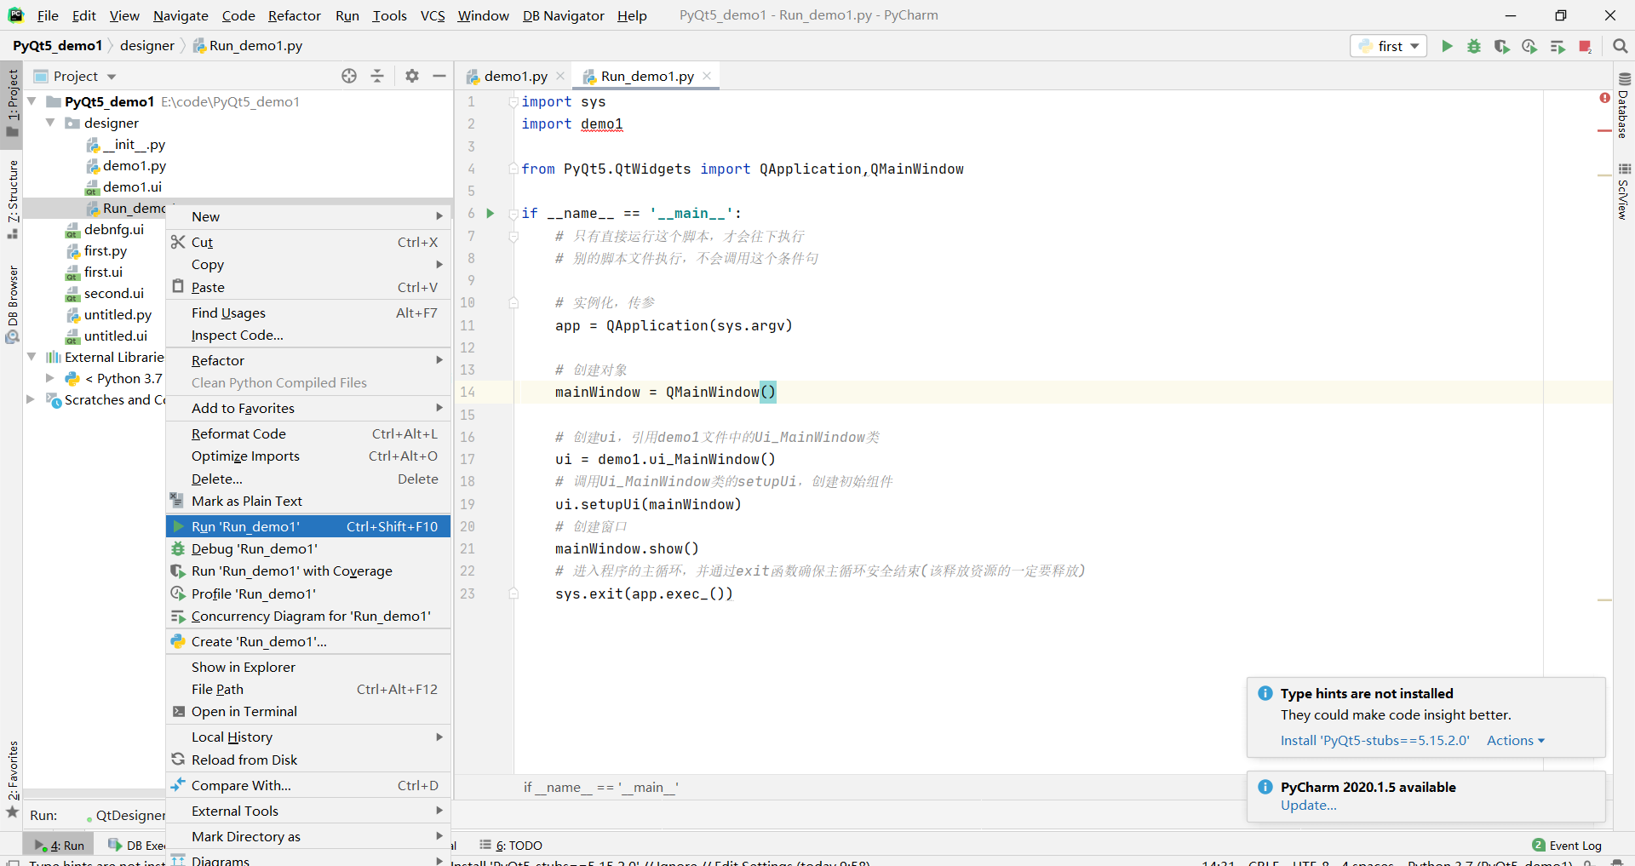Select __init__.py in project tree
This screenshot has height=866, width=1635.
click(x=134, y=144)
